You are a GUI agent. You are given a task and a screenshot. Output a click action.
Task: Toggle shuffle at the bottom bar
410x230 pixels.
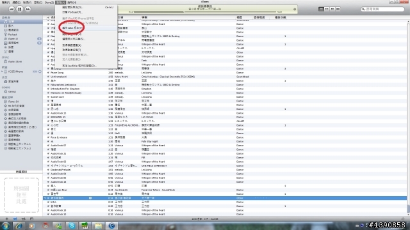coord(15,218)
